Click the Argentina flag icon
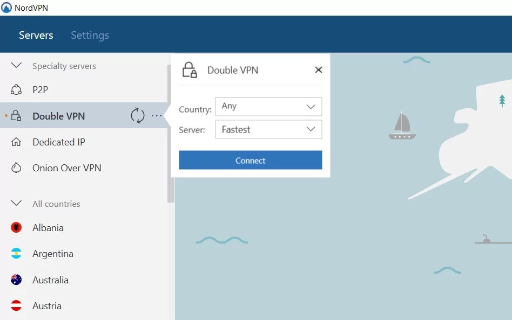The width and height of the screenshot is (512, 320). [16, 254]
